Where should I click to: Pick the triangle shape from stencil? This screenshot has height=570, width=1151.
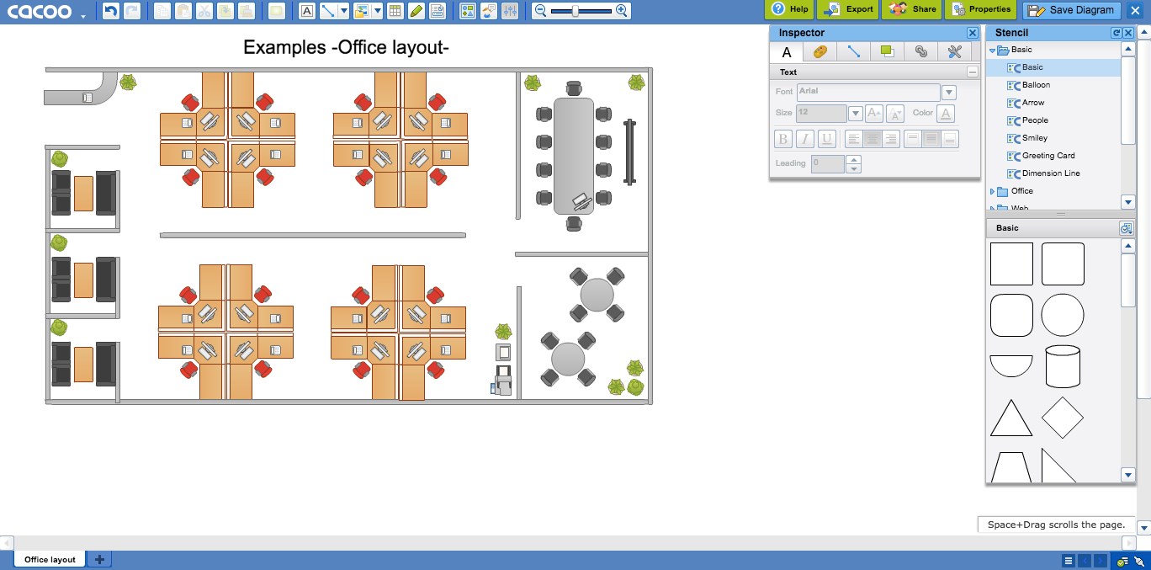pos(1011,418)
